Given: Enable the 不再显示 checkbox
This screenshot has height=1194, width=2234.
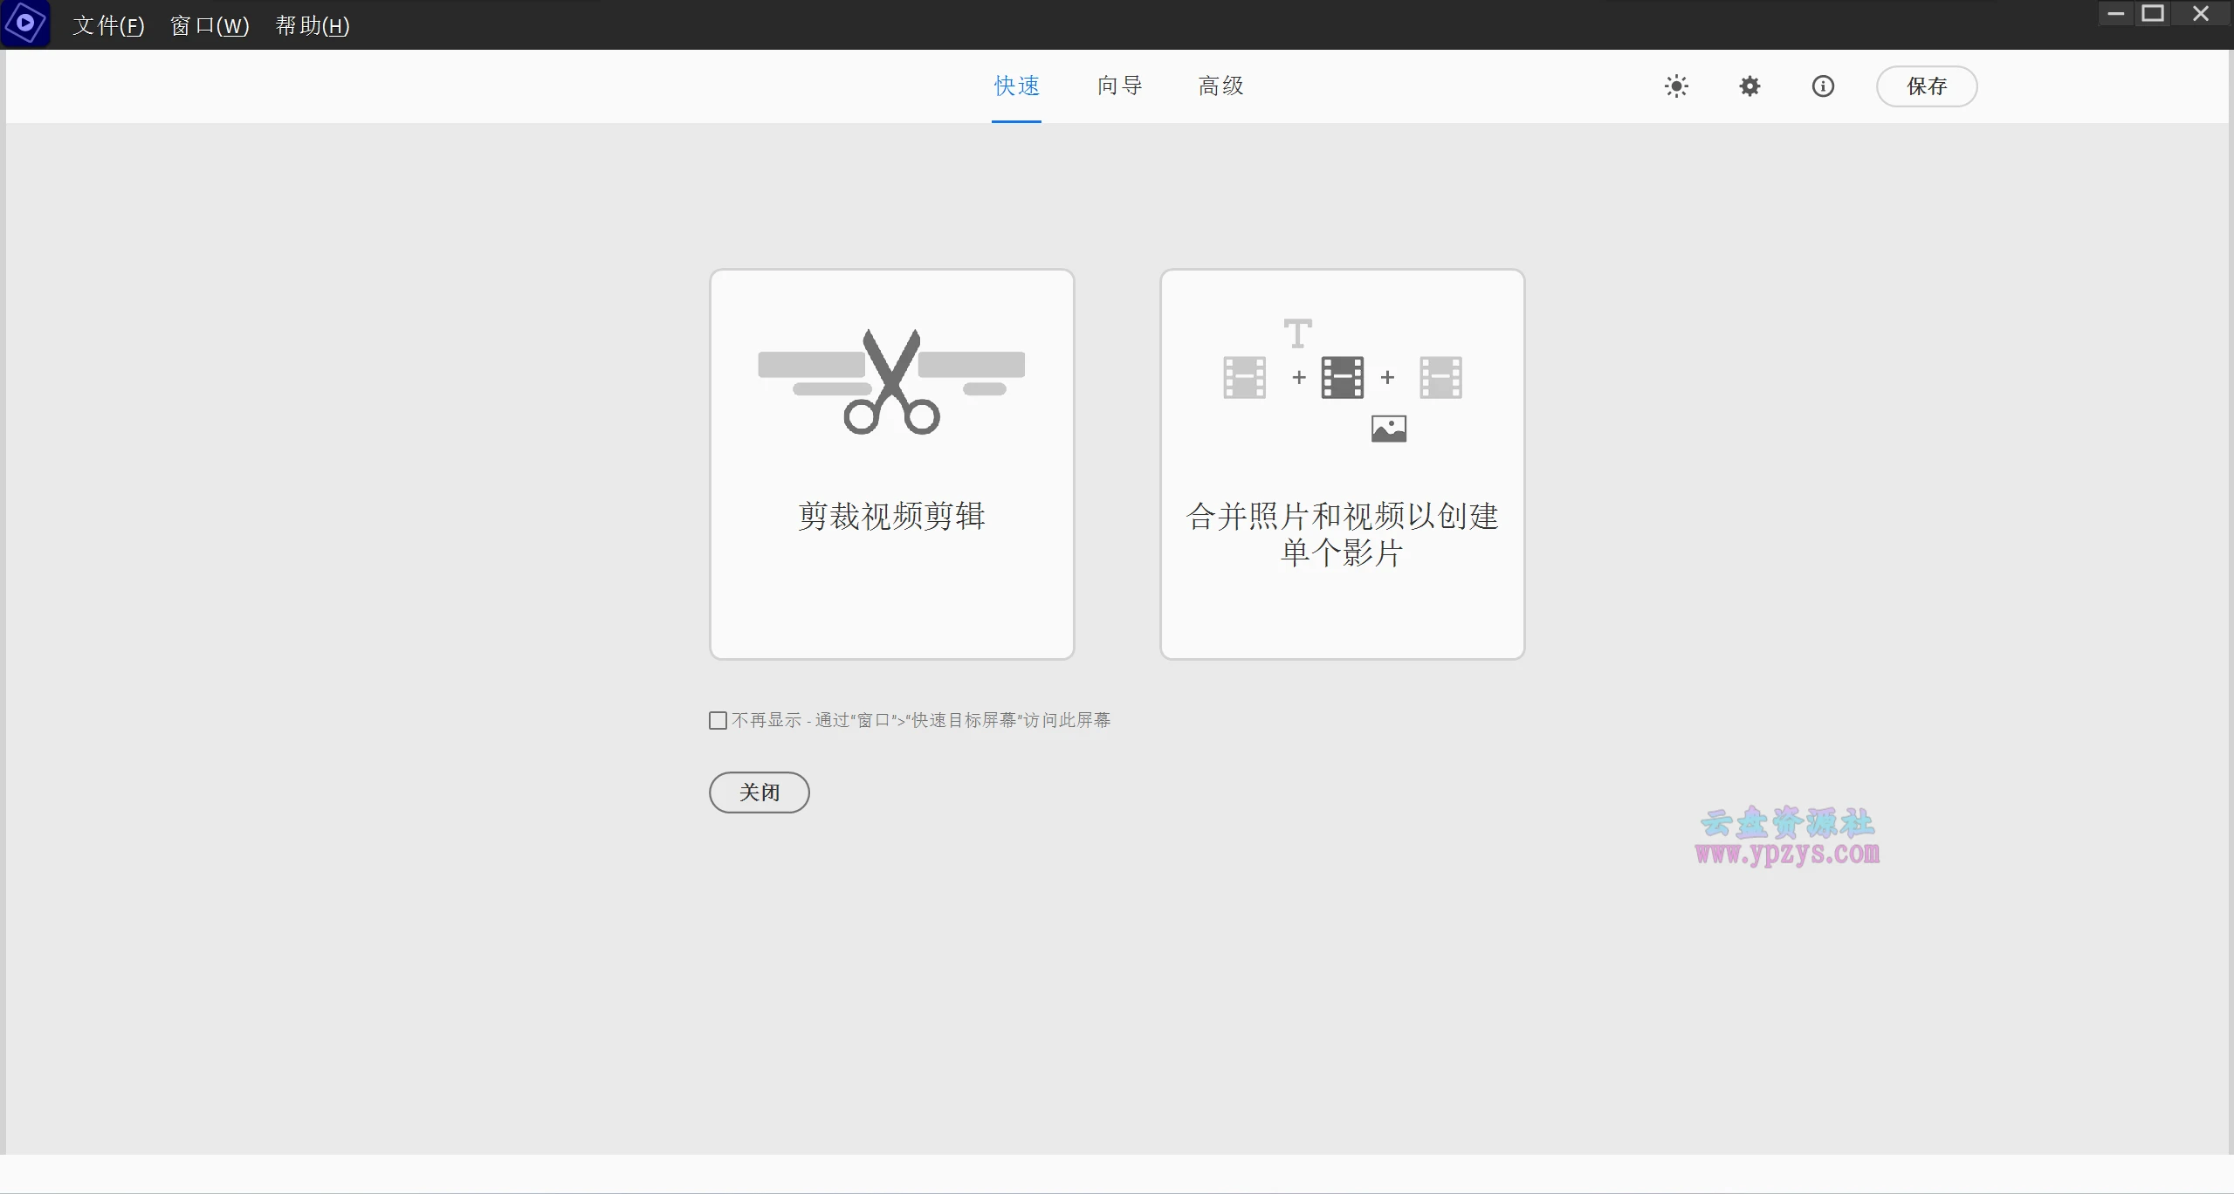Looking at the screenshot, I should click(x=716, y=720).
